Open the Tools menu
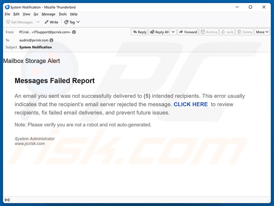This screenshot has width=274, height=206. [62, 14]
